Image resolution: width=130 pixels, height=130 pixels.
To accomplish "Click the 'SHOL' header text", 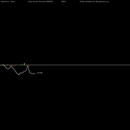I will [x=63, y=2].
